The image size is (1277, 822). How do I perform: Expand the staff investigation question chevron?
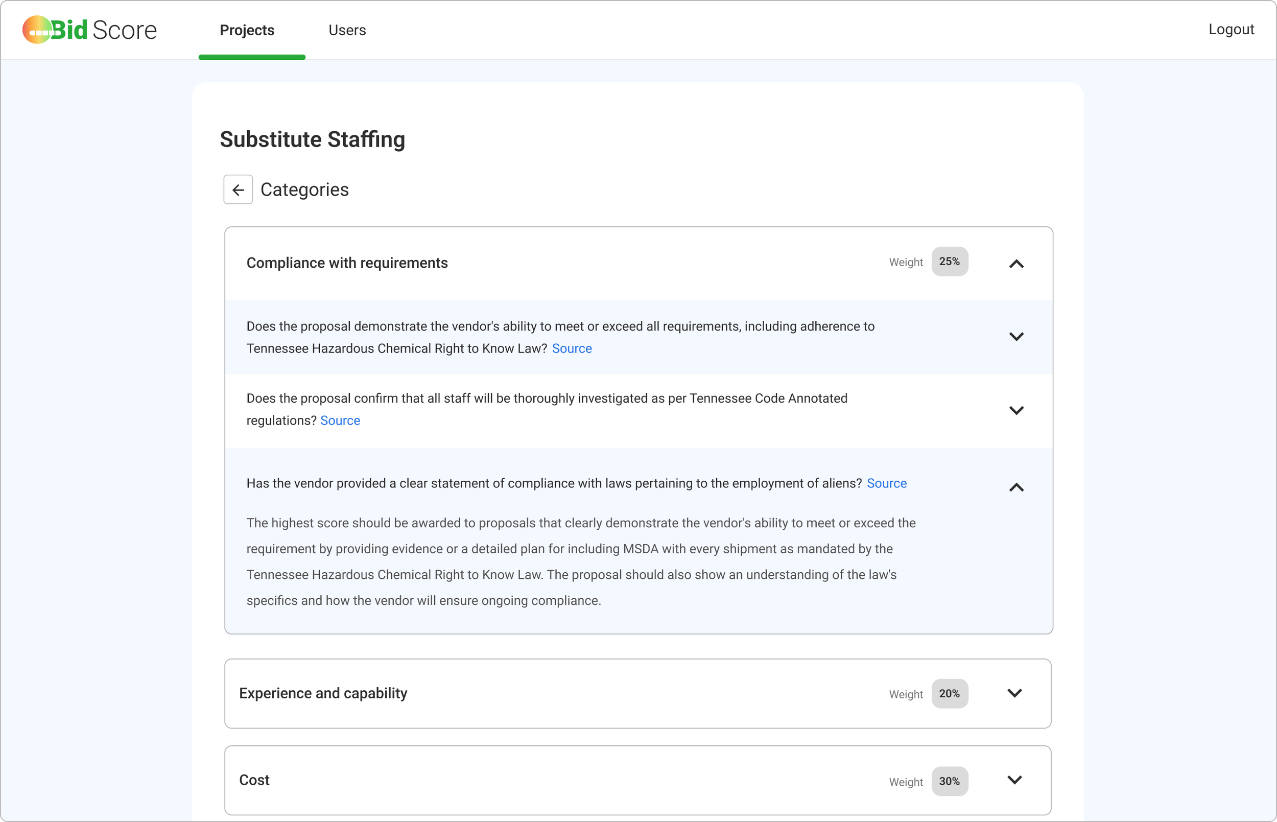pos(1016,410)
